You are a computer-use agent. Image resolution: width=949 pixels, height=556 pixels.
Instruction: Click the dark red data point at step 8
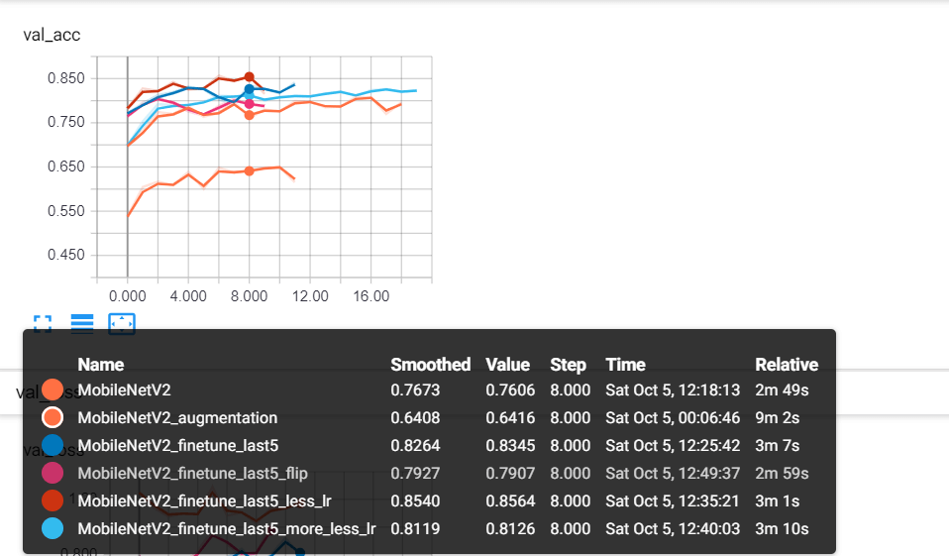(250, 77)
